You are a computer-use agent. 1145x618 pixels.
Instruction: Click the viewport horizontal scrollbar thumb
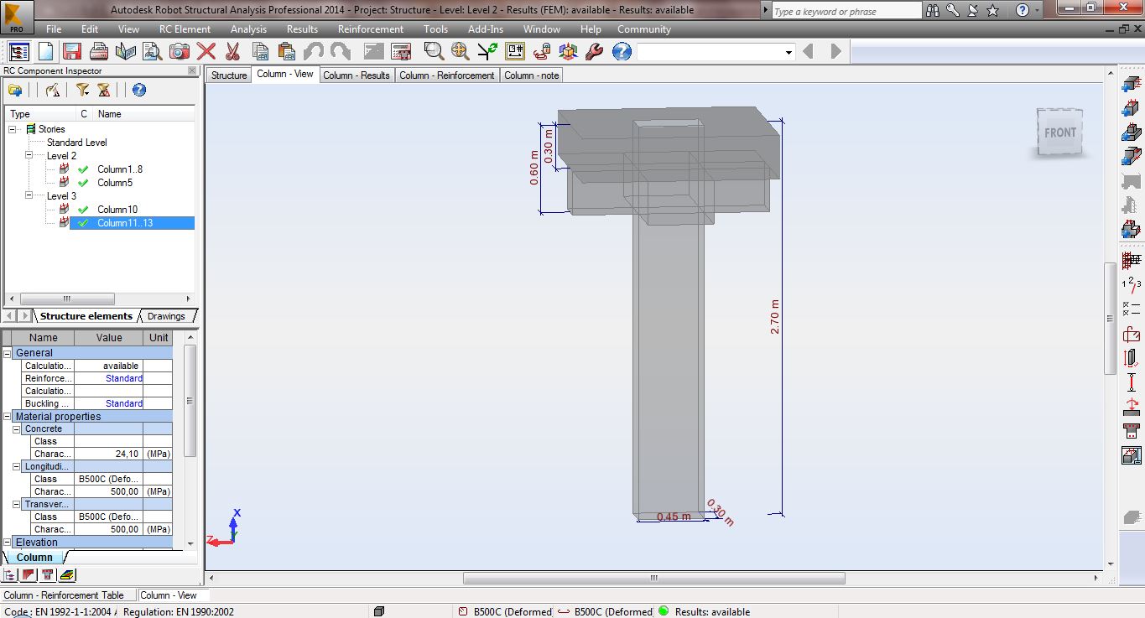653,578
